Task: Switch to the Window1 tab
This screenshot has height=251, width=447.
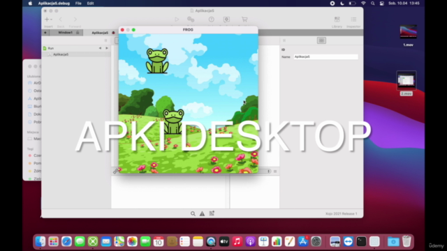Action: [x=65, y=33]
